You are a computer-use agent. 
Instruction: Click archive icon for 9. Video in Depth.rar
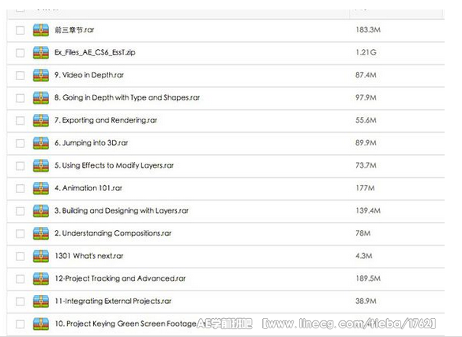(x=41, y=75)
